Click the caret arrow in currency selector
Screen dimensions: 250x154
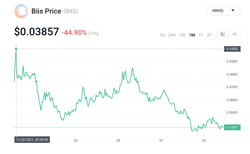click(233, 10)
